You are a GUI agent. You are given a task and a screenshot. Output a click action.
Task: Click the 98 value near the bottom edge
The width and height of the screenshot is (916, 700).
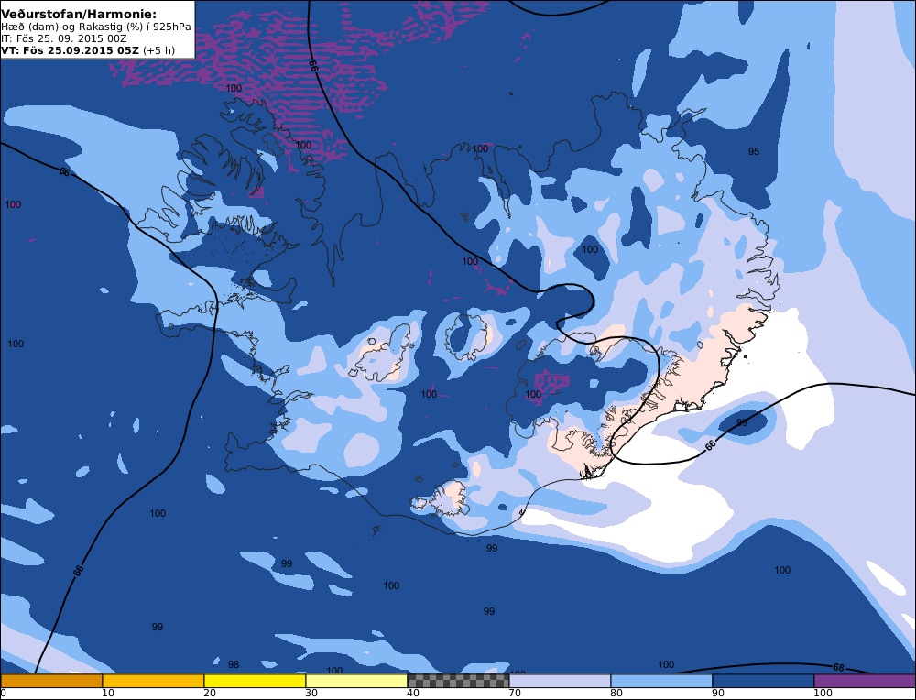pyautogui.click(x=233, y=664)
